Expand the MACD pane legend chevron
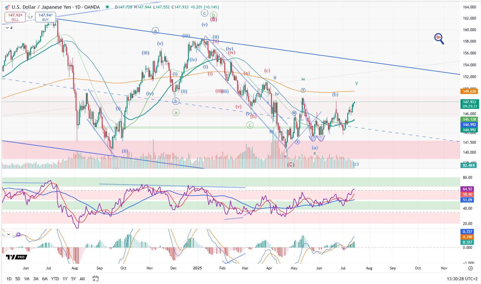The height and width of the screenshot is (284, 481). 8,234
